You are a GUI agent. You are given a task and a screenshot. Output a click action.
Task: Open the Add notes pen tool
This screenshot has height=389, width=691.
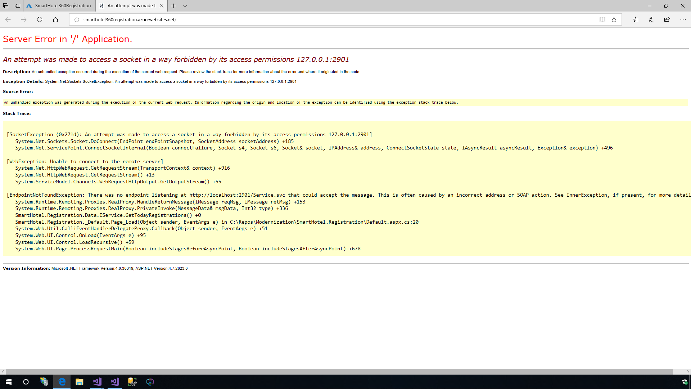[x=651, y=20]
